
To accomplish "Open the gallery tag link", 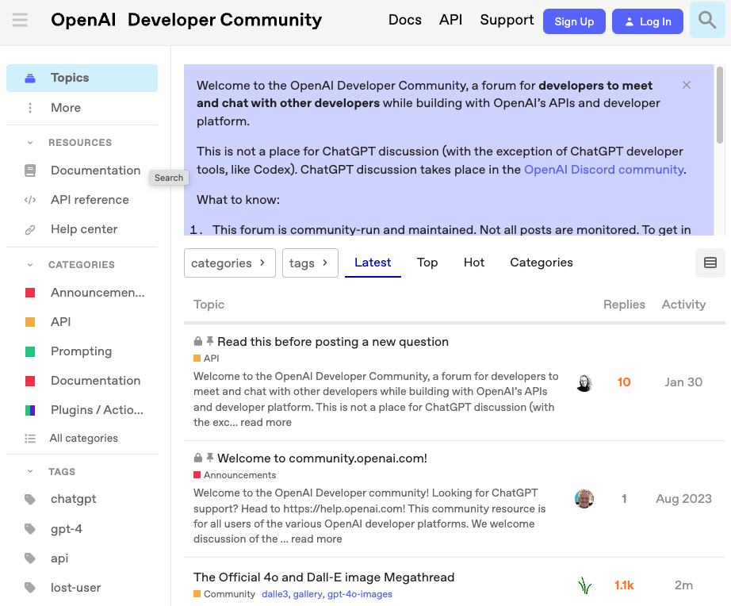I will [307, 594].
